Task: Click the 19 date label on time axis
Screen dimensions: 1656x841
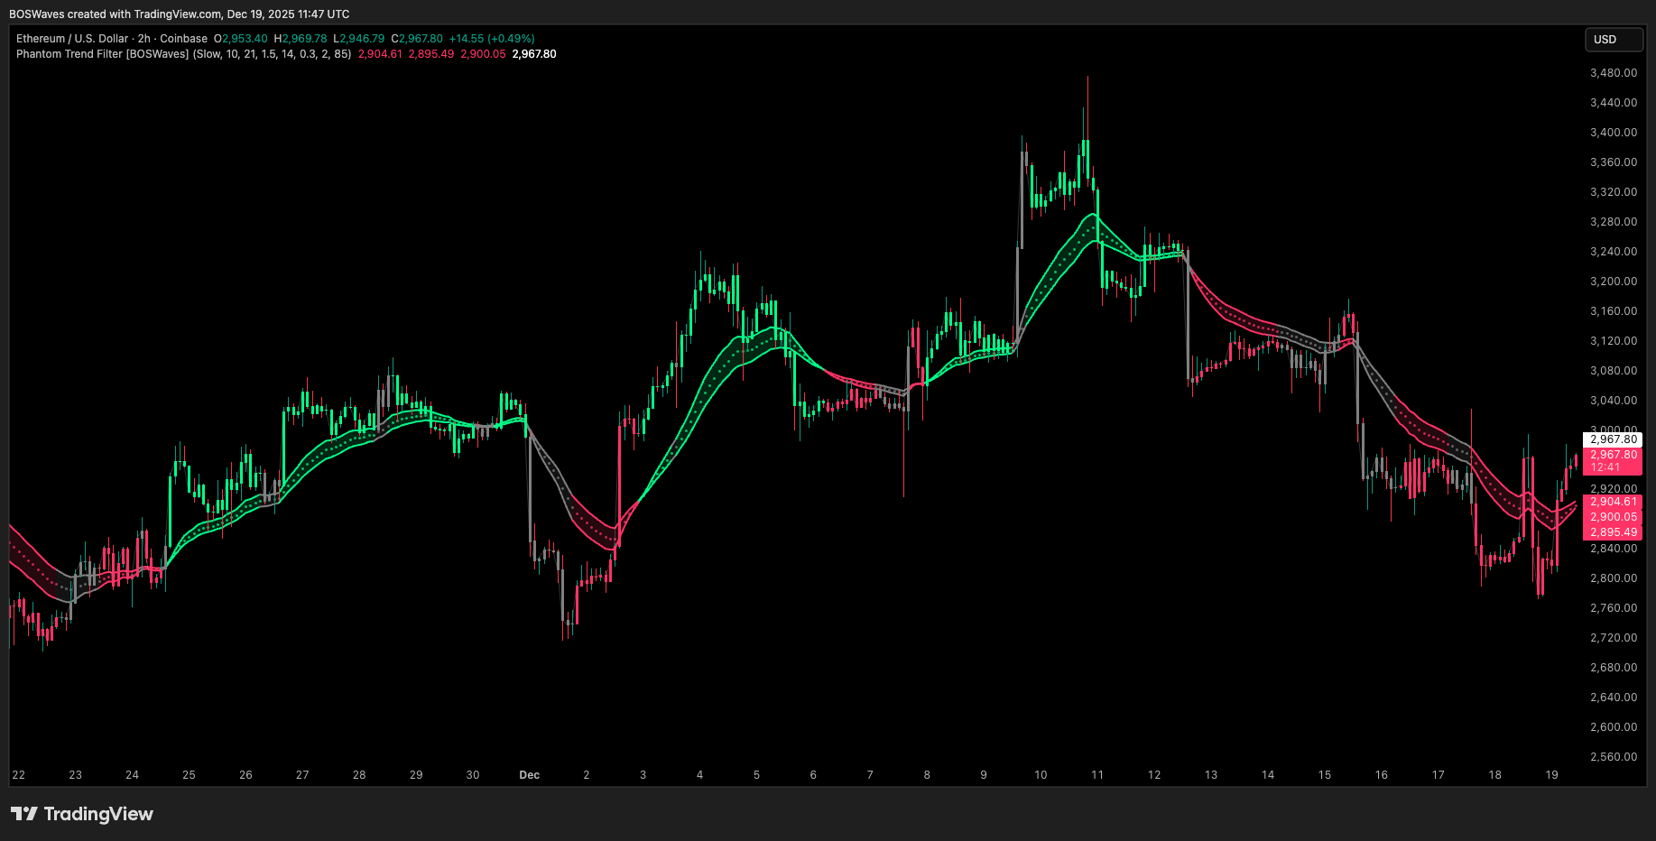Action: [1551, 775]
